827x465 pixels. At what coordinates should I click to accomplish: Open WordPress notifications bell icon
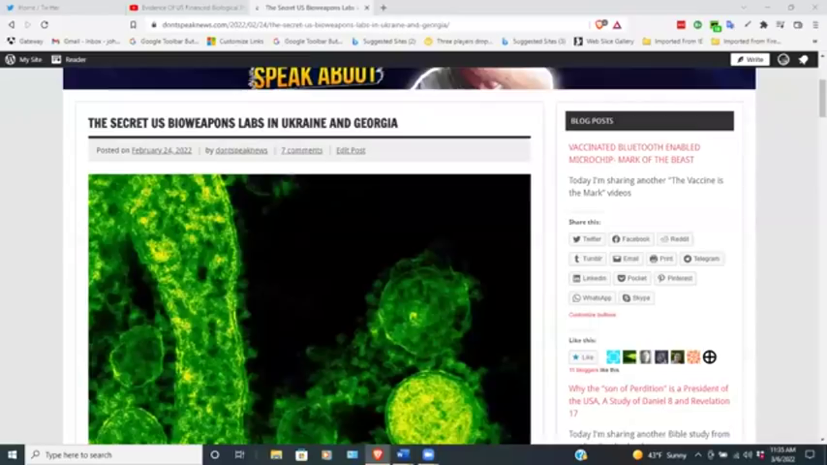[803, 59]
